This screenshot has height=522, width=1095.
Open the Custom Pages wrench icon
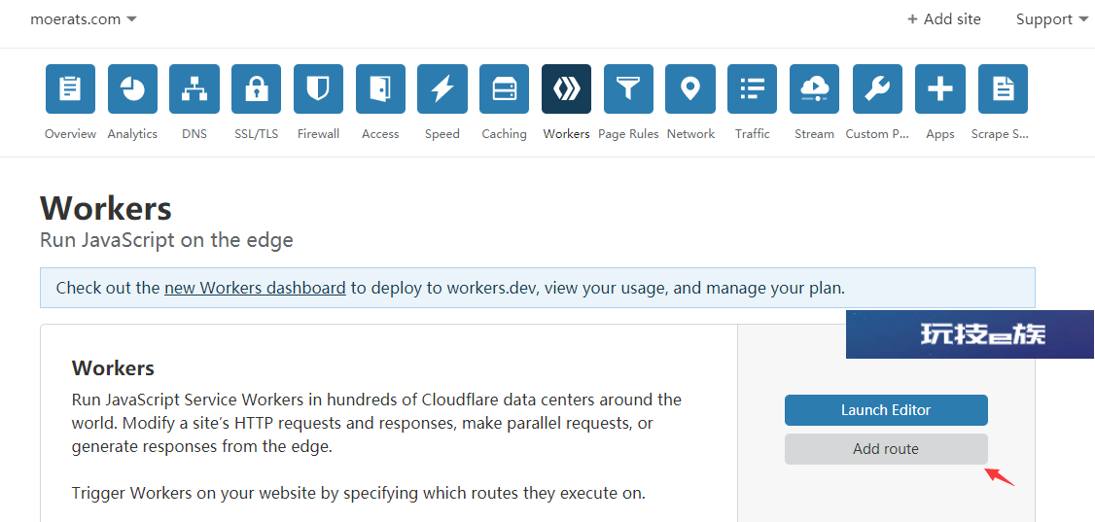click(877, 88)
